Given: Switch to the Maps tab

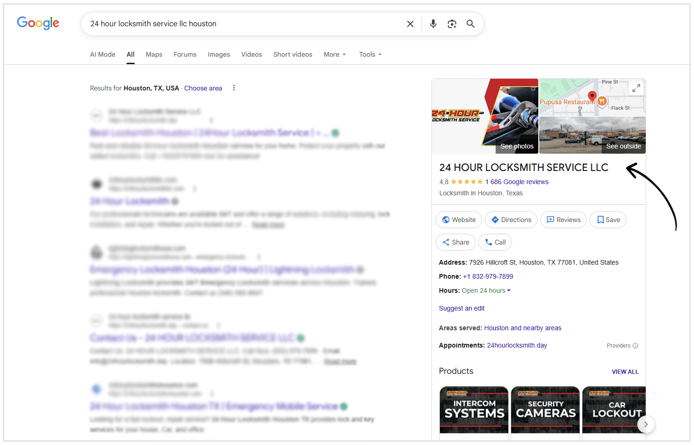Looking at the screenshot, I should coord(154,54).
